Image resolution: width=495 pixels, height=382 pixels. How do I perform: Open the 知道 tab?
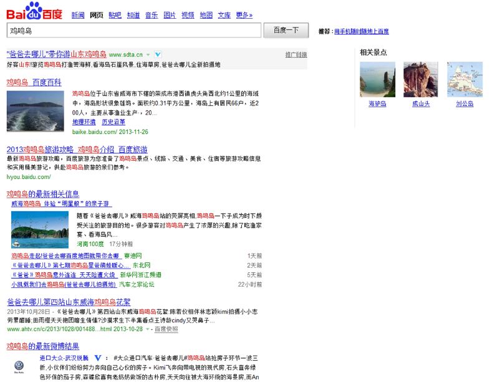point(133,15)
